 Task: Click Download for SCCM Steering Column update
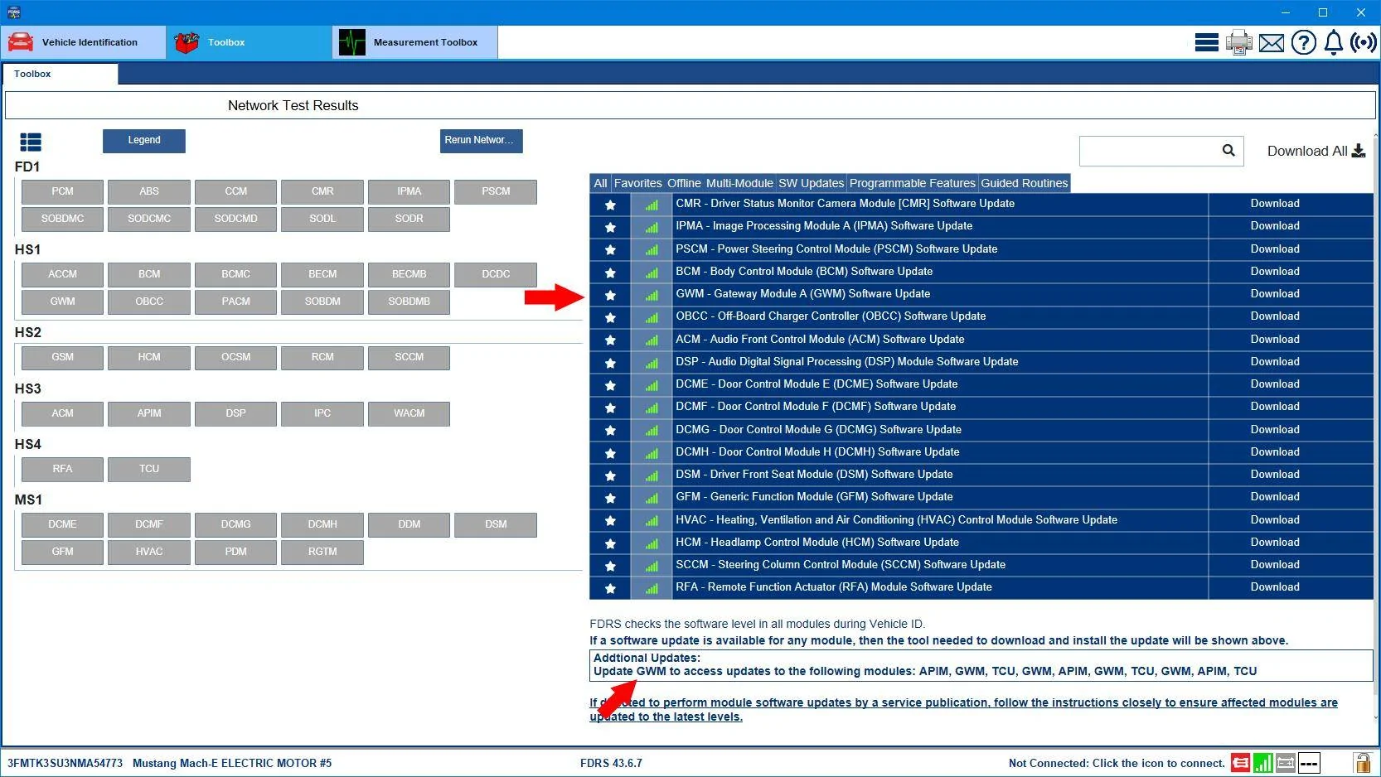point(1275,565)
